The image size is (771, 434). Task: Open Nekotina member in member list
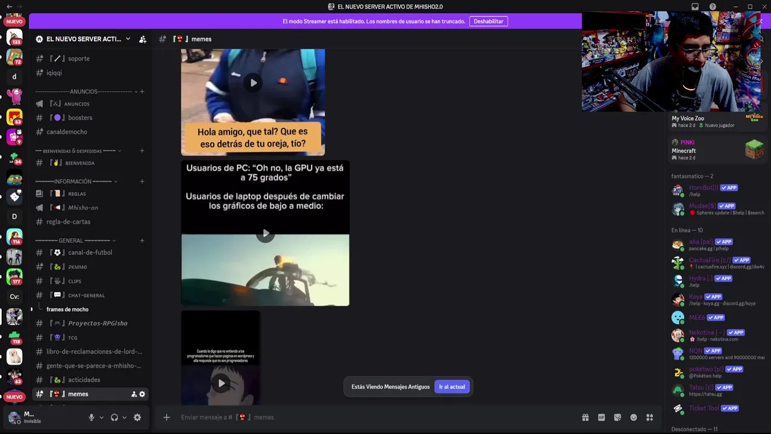718,336
